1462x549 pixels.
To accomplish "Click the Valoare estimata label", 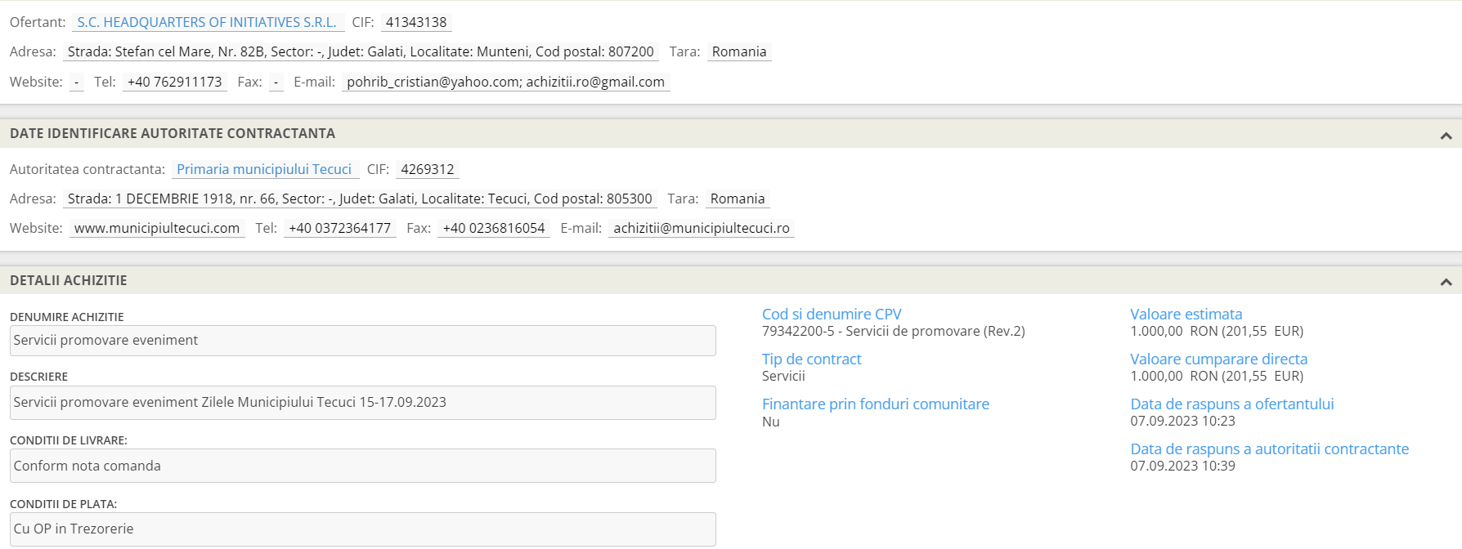I will 1186,315.
